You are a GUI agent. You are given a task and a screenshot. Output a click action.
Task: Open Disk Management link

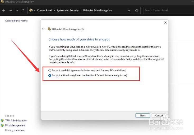(x=15, y=125)
